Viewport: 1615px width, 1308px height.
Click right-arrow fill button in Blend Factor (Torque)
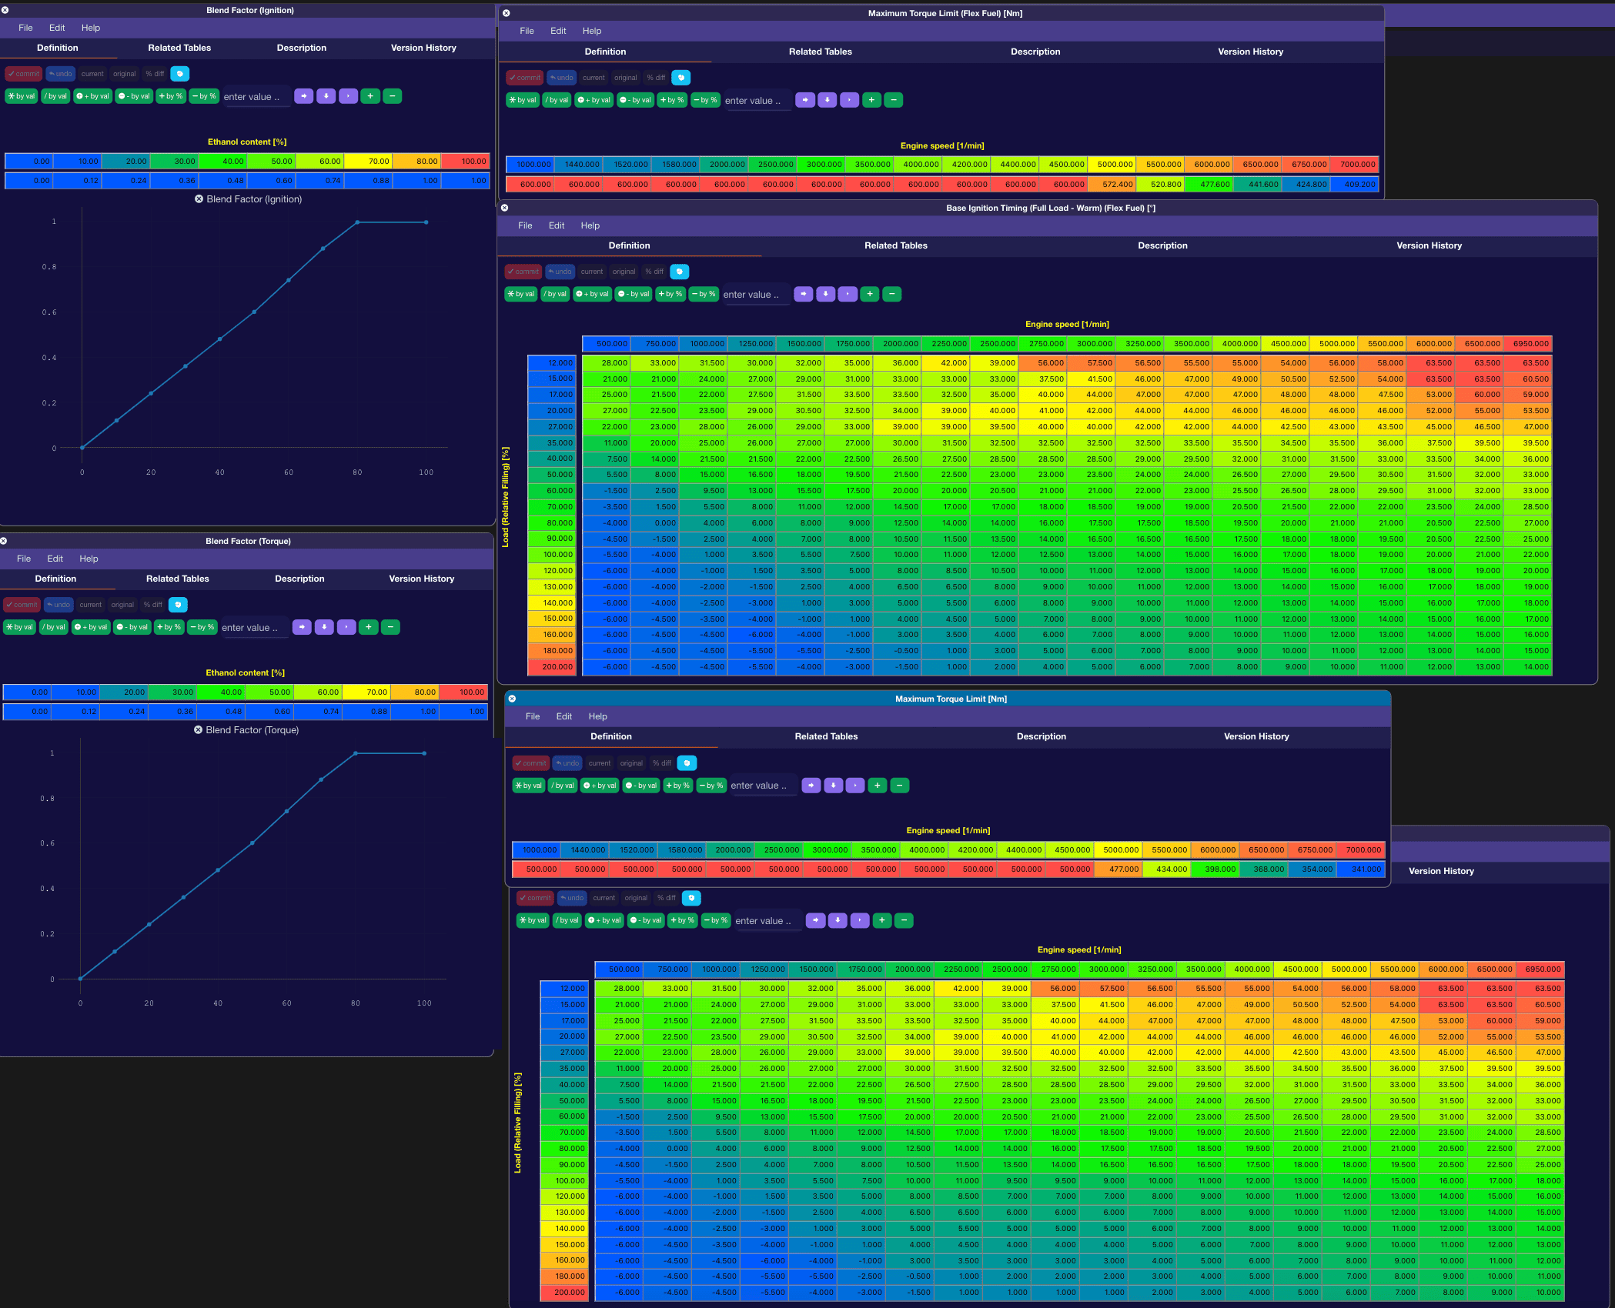303,627
